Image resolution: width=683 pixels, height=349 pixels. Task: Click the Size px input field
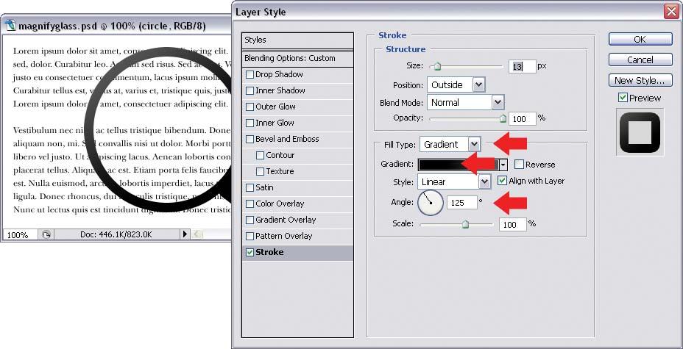tap(522, 67)
